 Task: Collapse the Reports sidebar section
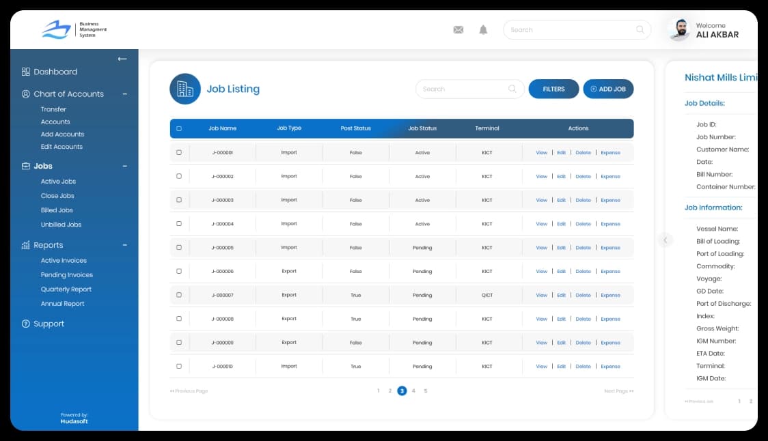pyautogui.click(x=125, y=245)
